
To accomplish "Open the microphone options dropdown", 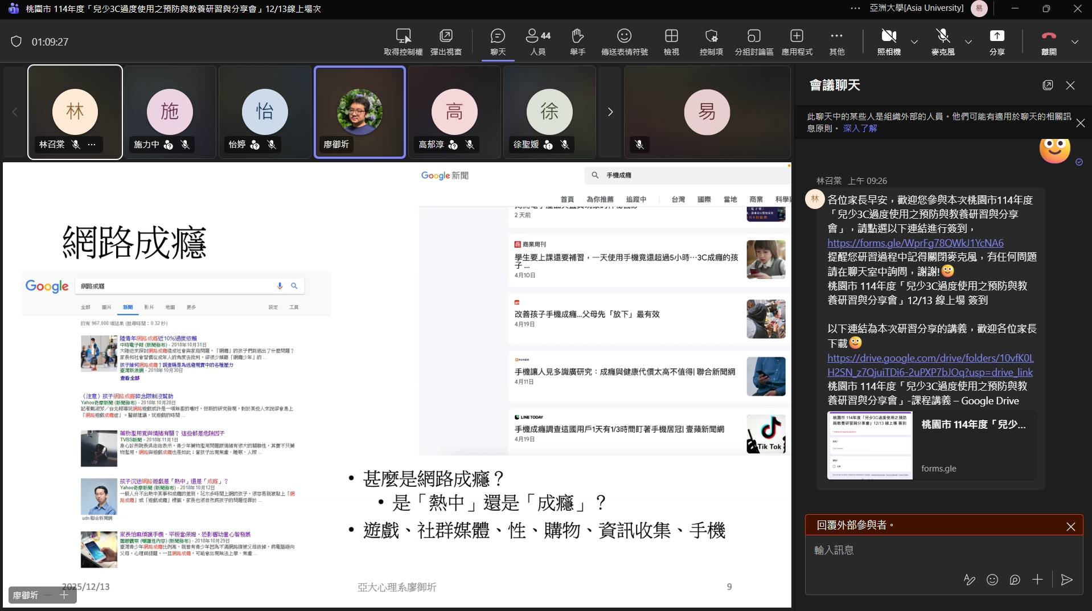I will pos(967,42).
